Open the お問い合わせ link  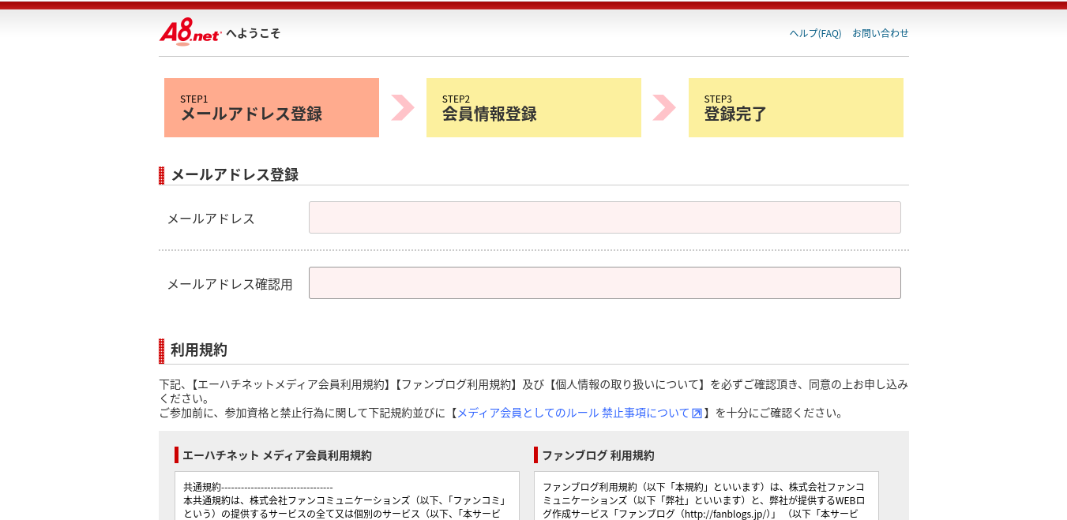[881, 33]
